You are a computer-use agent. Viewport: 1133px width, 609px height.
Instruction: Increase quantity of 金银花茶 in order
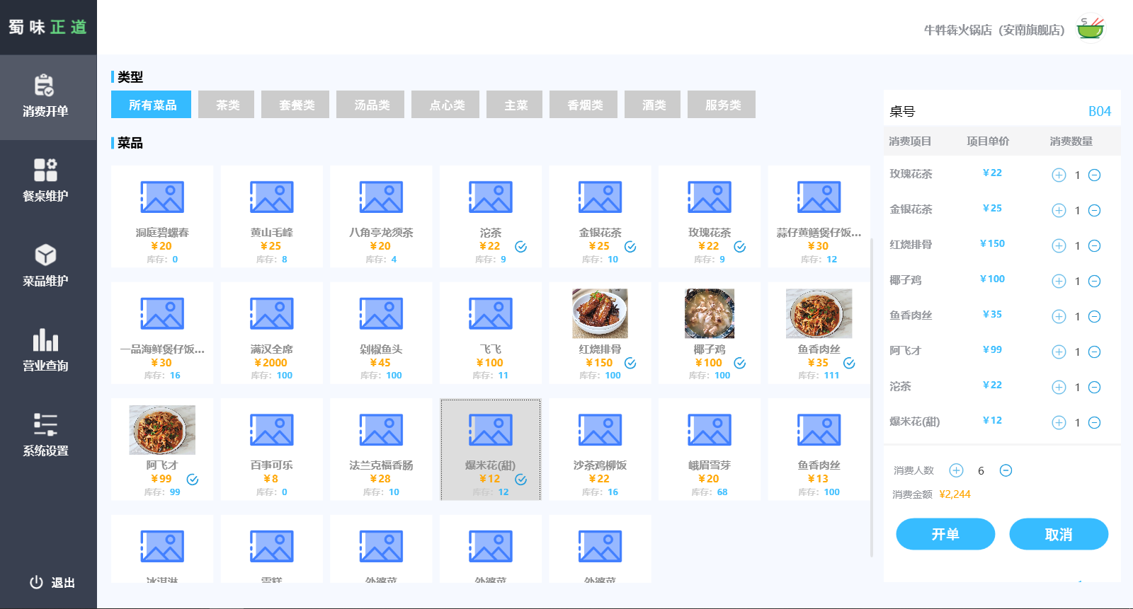[x=1059, y=210]
